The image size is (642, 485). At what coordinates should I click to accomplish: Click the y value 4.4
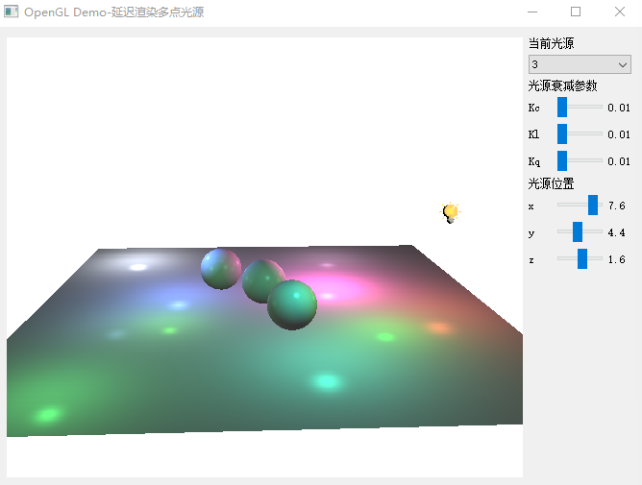[x=617, y=232]
